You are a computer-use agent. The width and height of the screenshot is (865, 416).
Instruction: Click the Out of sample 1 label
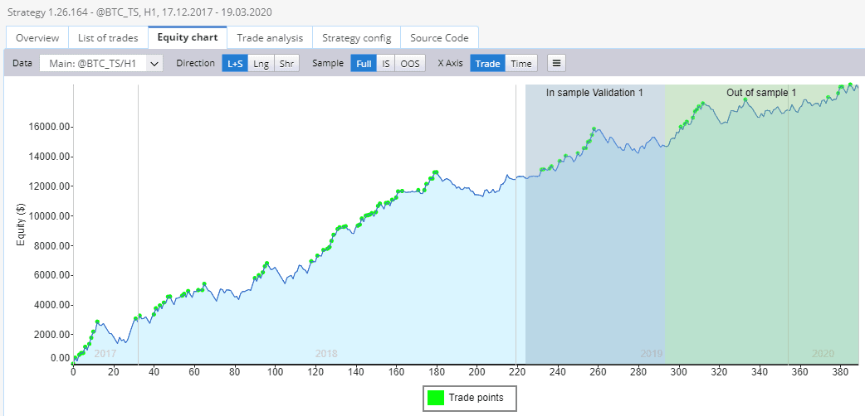point(761,93)
